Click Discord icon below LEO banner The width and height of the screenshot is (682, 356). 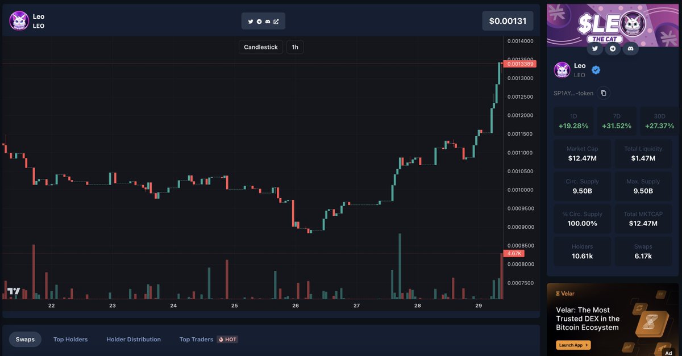click(630, 49)
